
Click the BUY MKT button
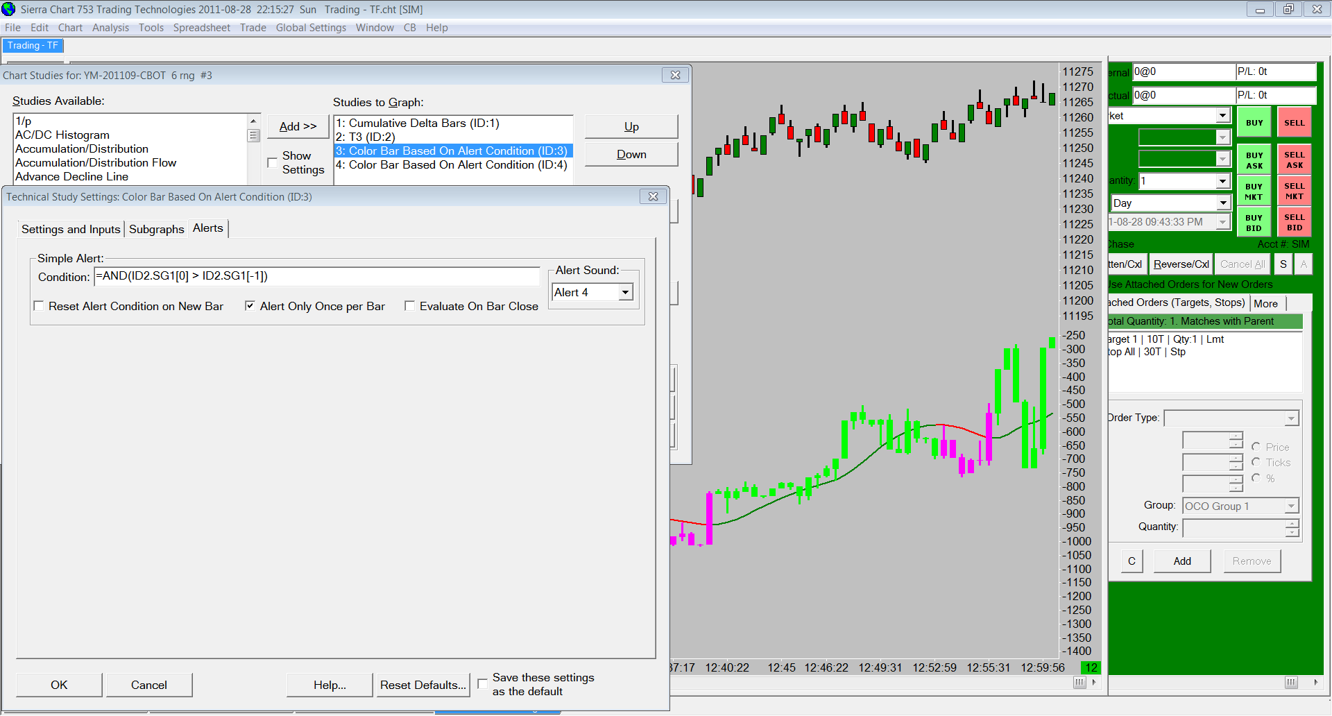(1254, 191)
